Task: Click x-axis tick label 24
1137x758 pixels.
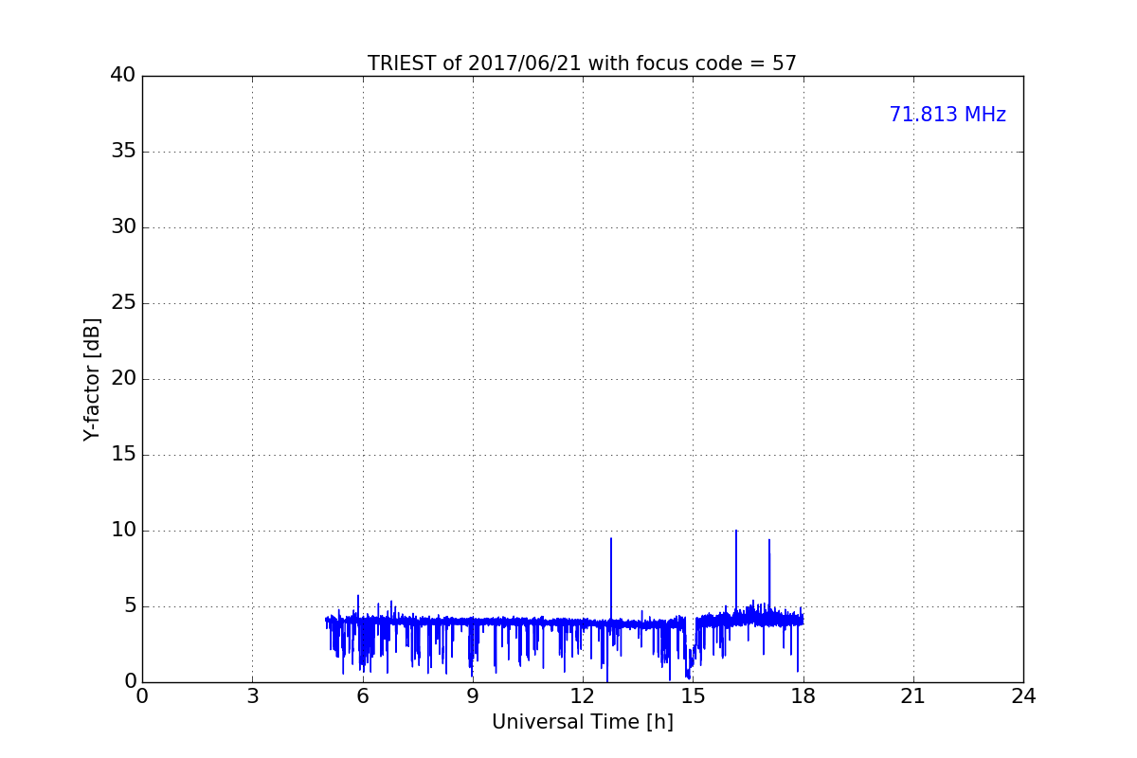Action: tap(1023, 696)
